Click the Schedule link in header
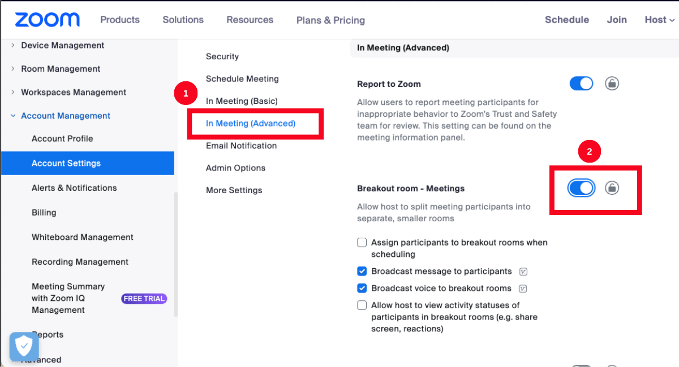This screenshot has height=367, width=679. [567, 20]
